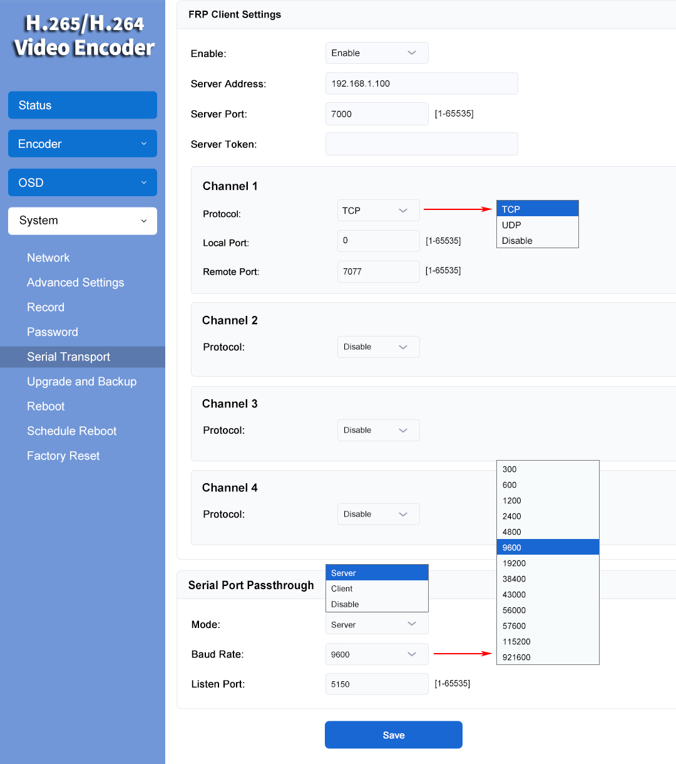Pick the highlighted 9600 baud option

pos(548,547)
